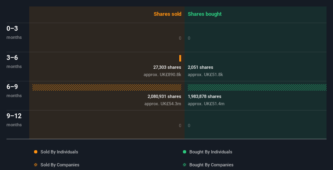Click the 2,080,931 shares value
This screenshot has height=170, width=333.
pyautogui.click(x=164, y=96)
